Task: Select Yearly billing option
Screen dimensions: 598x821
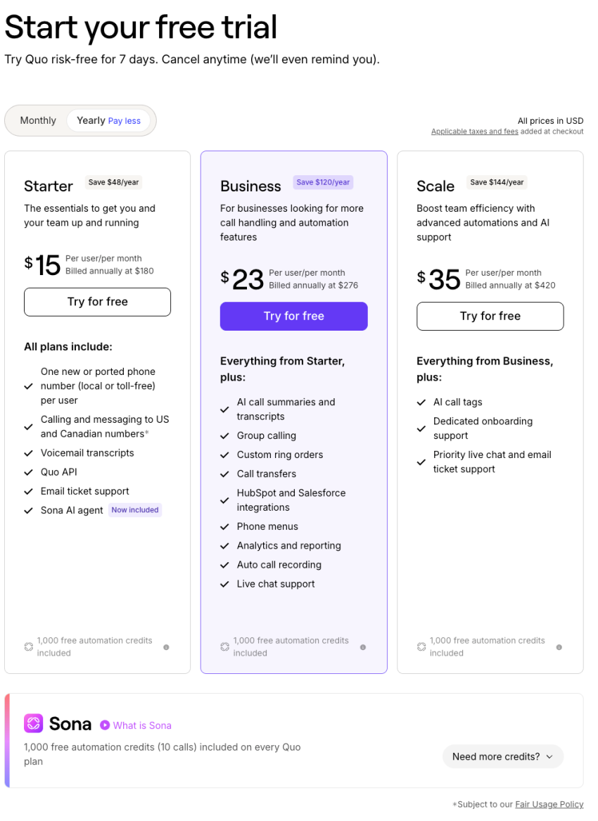Action: (108, 120)
